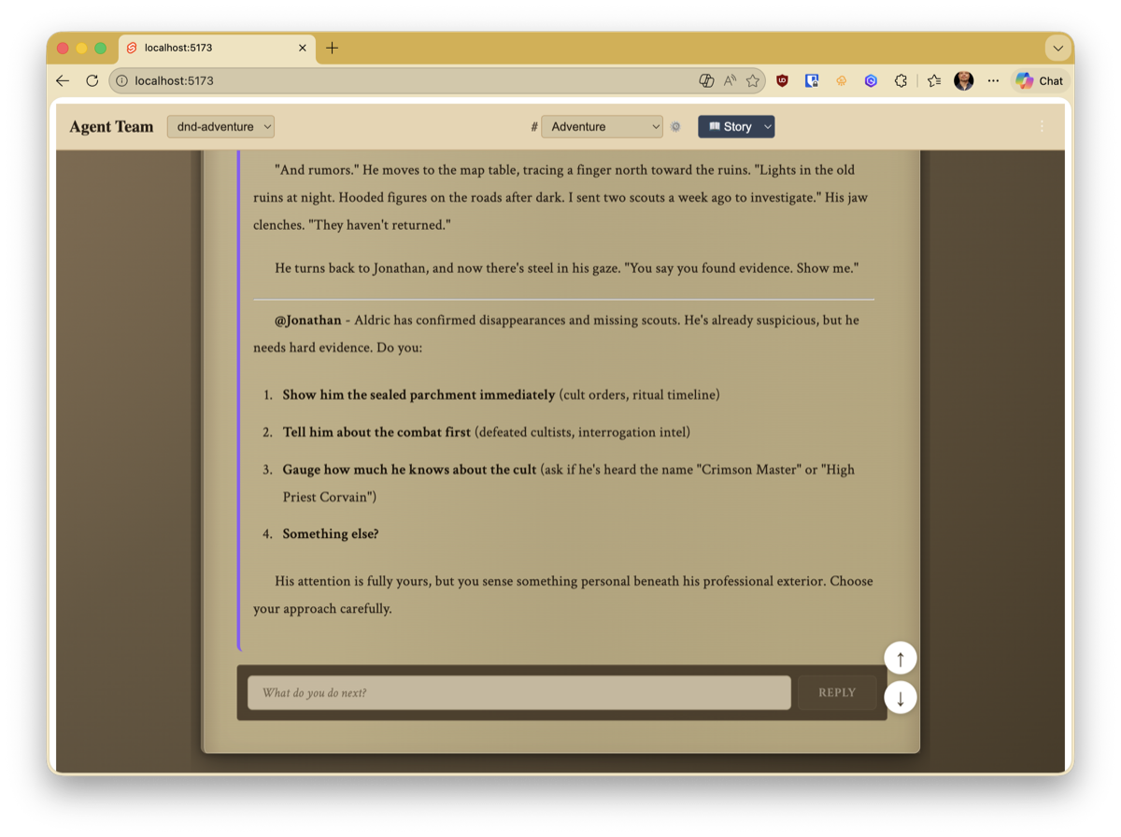Open the vertical three-dot app menu
Screen dimensions: 1121x837
1042,127
